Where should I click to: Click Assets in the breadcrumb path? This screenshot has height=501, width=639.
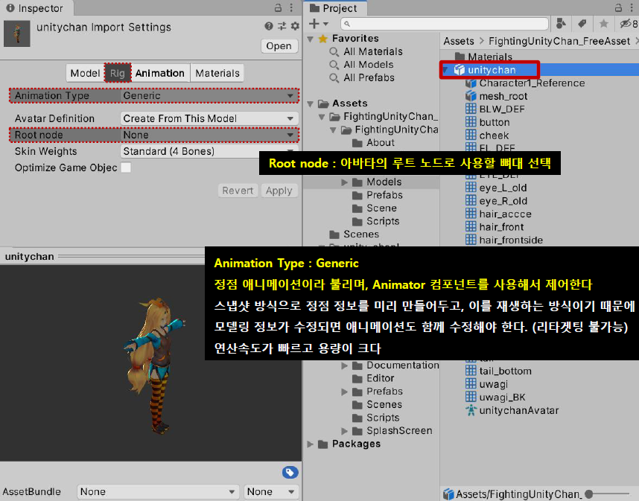[x=459, y=41]
